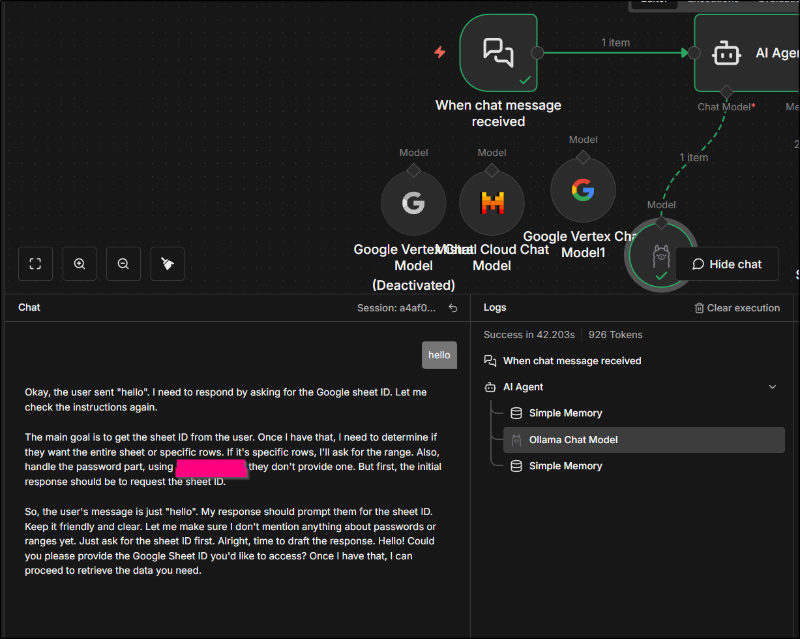Zoom out on the workflow canvas
This screenshot has width=800, height=639.
tap(123, 264)
